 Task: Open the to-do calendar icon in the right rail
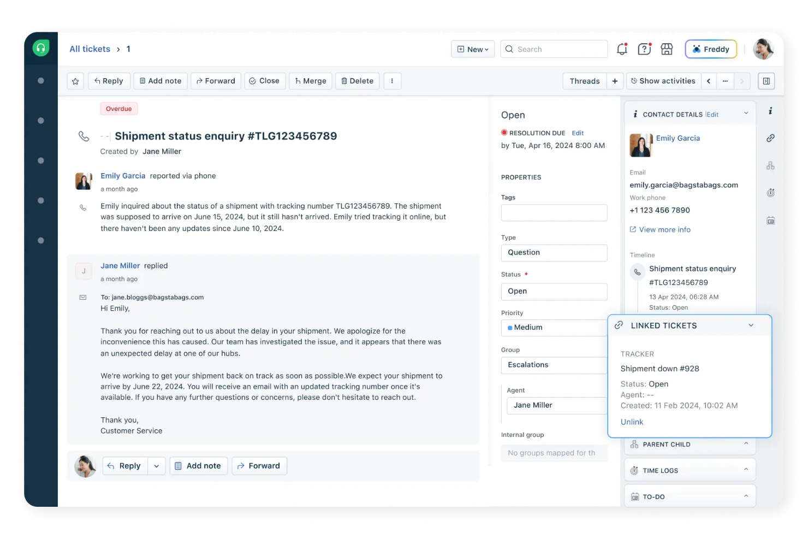point(770,220)
